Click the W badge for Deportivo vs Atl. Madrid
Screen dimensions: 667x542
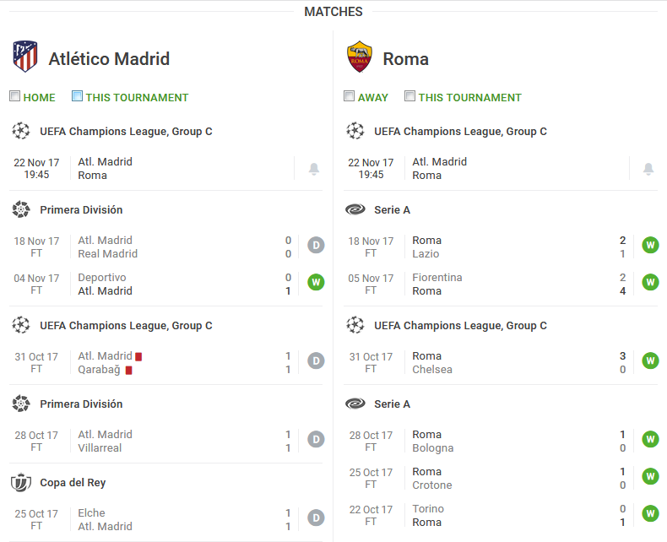point(316,282)
